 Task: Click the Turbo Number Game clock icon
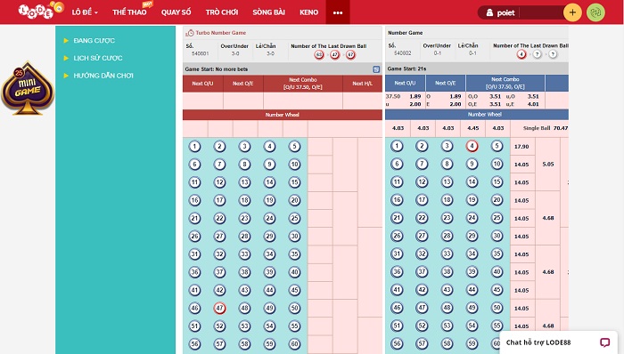coord(190,33)
